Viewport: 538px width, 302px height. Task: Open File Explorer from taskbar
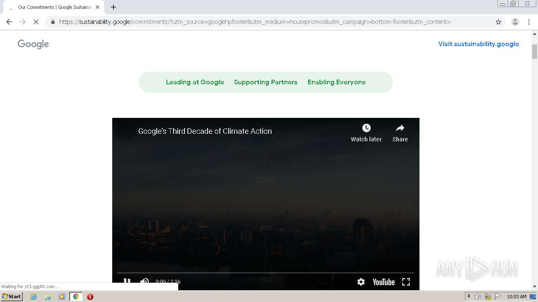(x=47, y=297)
